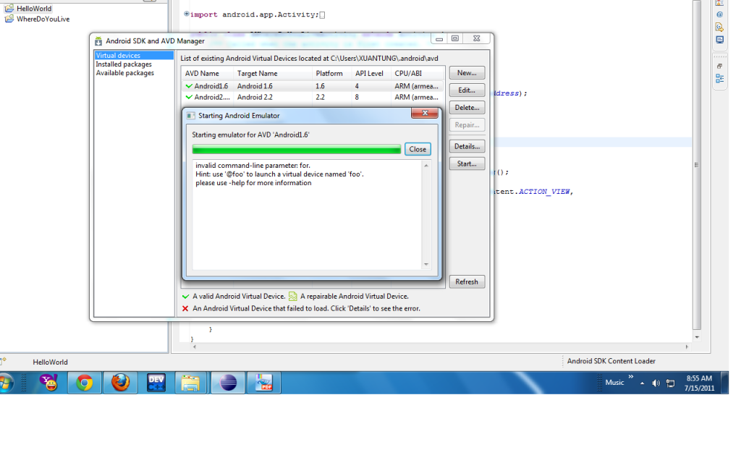The height and width of the screenshot is (463, 741).
Task: Click the emulator log scrollbar up arrow
Action: tap(426, 166)
